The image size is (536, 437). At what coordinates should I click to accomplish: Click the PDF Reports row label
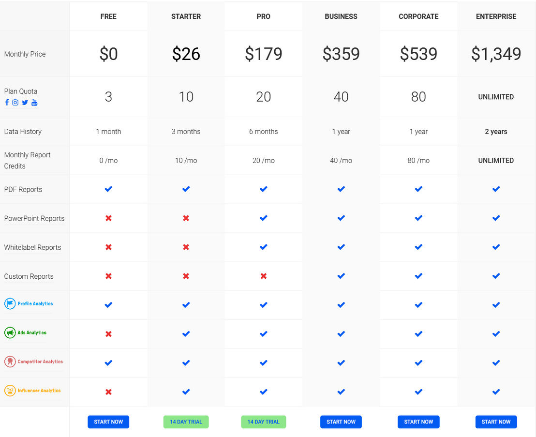pyautogui.click(x=23, y=189)
